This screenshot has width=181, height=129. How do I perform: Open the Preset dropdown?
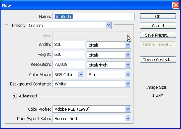coord(69,25)
